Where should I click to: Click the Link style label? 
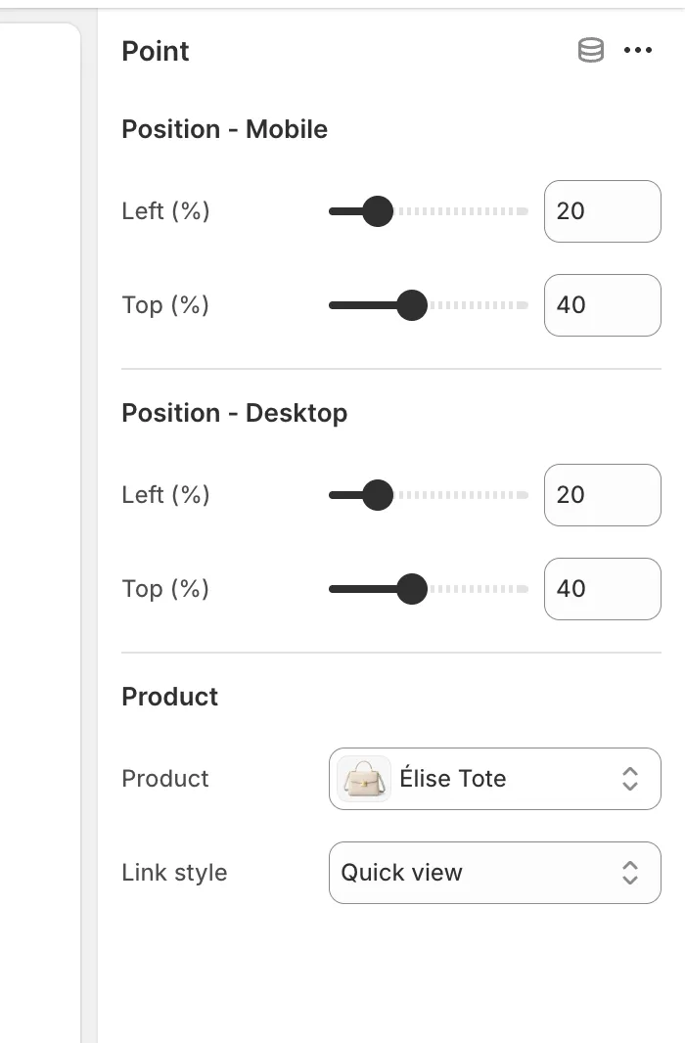click(174, 873)
